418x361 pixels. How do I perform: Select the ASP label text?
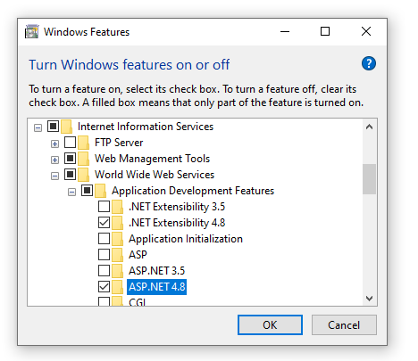pos(138,255)
